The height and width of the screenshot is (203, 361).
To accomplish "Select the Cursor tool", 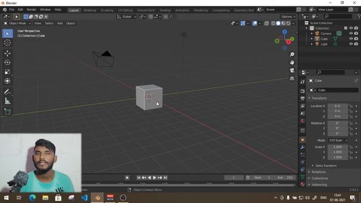I will [7, 43].
